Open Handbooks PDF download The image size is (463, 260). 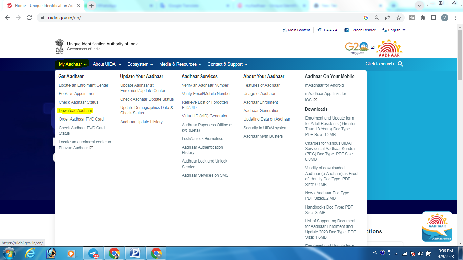pyautogui.click(x=329, y=210)
